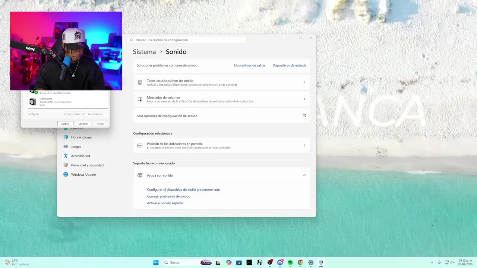
Task: Click Aplicar in the sound dialog
Action: [101, 124]
